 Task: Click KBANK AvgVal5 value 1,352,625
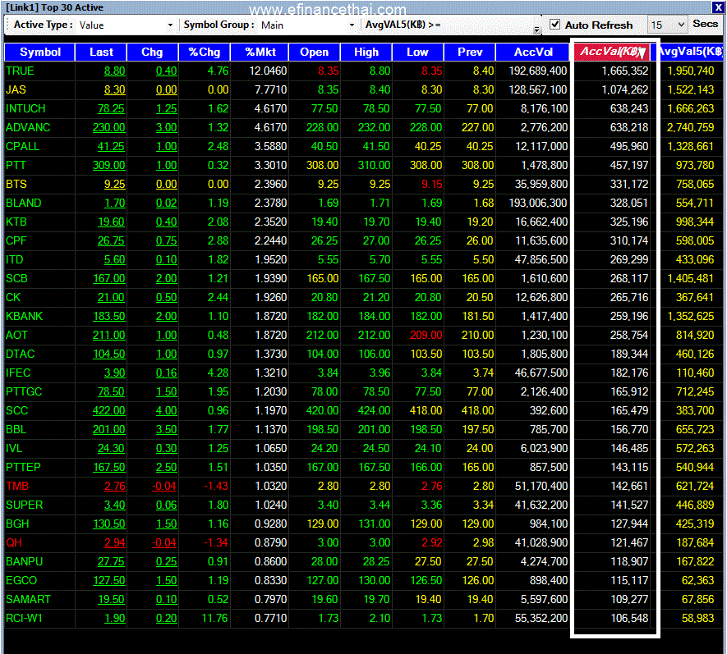point(690,317)
